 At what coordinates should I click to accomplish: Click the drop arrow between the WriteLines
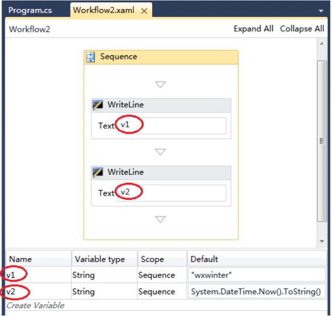tap(160, 152)
